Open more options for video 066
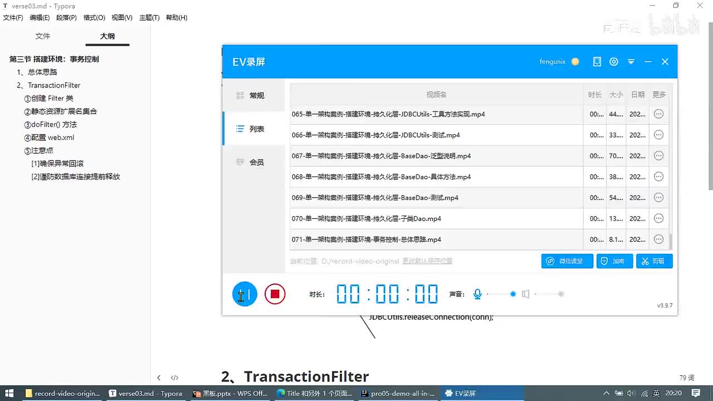Viewport: 713px width, 401px height. [658, 135]
